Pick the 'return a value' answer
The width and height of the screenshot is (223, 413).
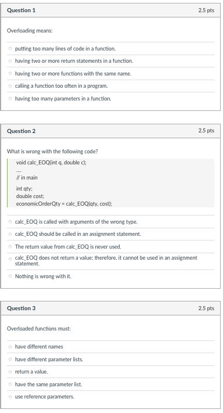[x=10, y=372]
